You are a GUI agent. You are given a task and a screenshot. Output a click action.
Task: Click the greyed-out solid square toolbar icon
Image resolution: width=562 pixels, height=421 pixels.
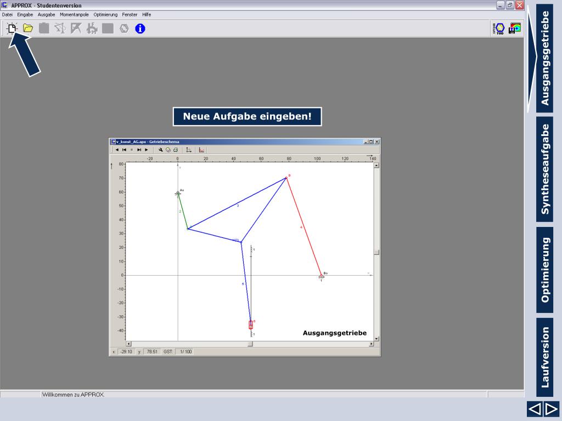click(x=108, y=29)
